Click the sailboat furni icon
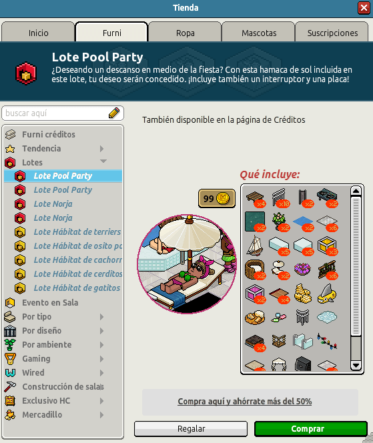 (x=255, y=246)
